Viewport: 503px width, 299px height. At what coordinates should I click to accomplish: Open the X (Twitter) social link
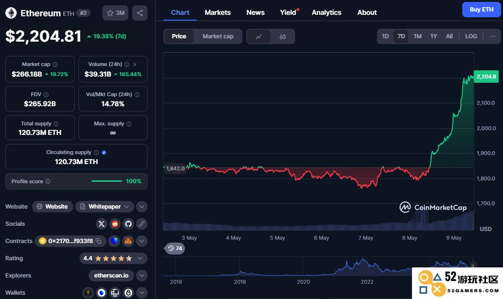102,224
